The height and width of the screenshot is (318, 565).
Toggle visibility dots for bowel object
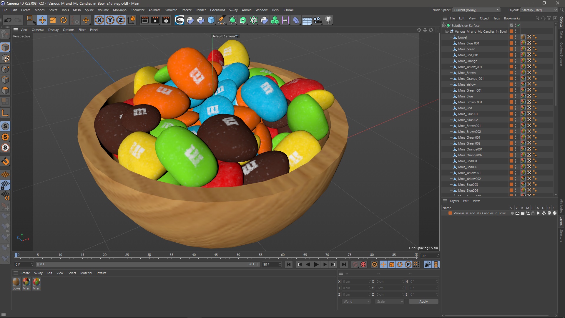pyautogui.click(x=516, y=37)
